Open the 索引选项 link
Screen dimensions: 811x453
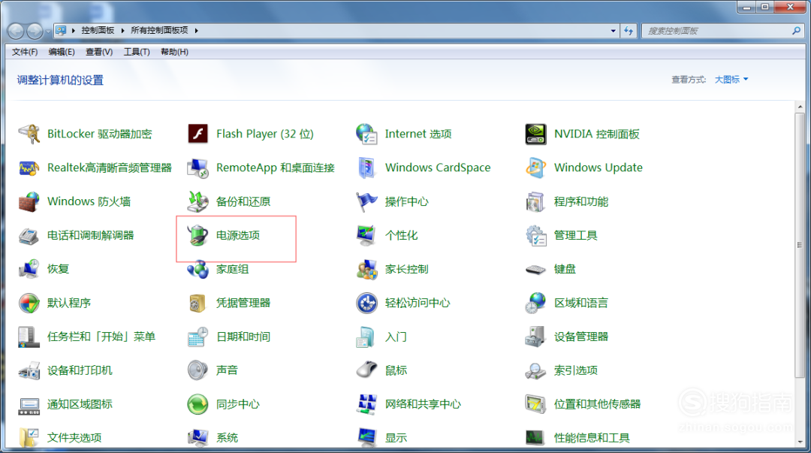coord(576,370)
